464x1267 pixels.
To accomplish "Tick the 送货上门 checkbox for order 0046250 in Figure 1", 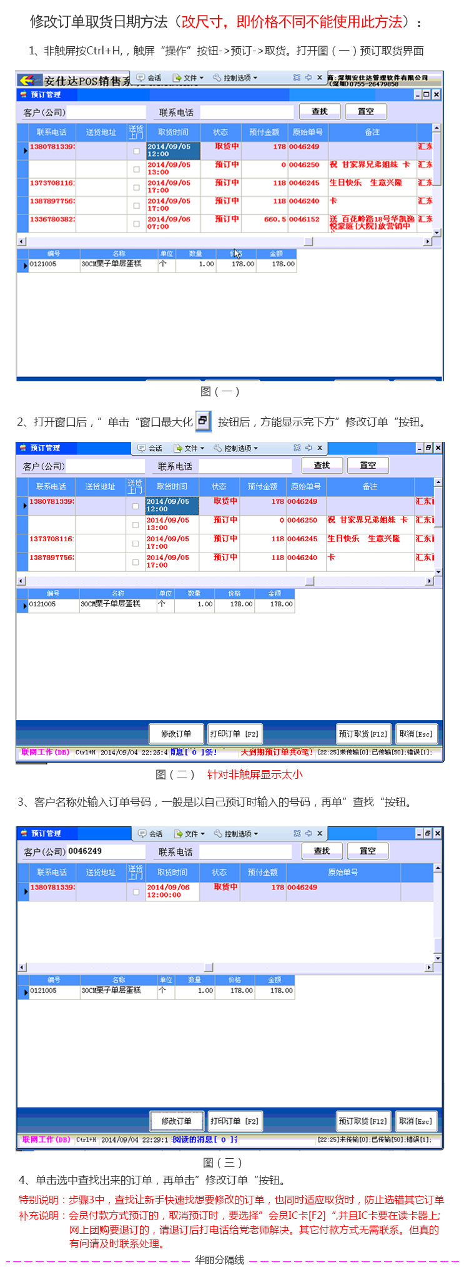I will click(x=136, y=169).
